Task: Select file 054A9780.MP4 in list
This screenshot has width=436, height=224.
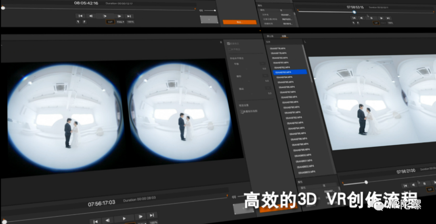Action: 280,58
